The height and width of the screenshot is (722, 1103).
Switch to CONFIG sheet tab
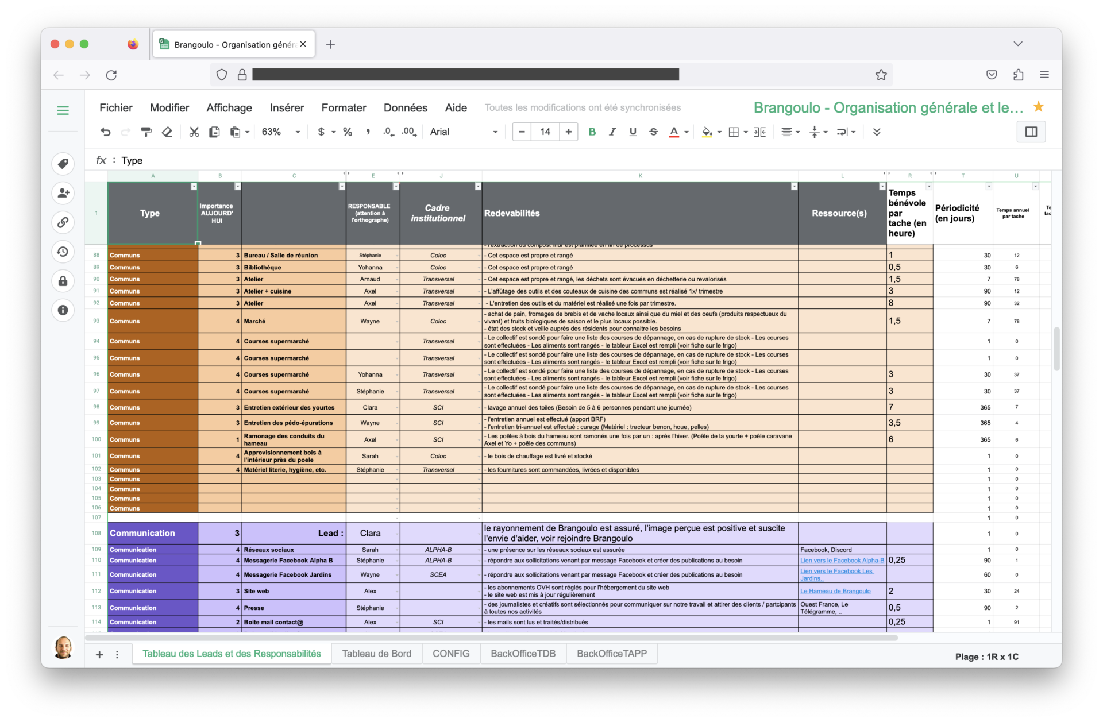[x=451, y=654]
